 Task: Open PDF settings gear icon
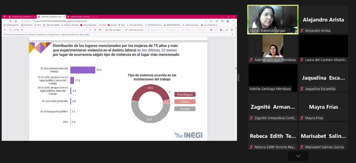coord(232,30)
